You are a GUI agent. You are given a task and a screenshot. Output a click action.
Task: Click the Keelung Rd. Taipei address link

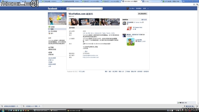tap(99, 33)
